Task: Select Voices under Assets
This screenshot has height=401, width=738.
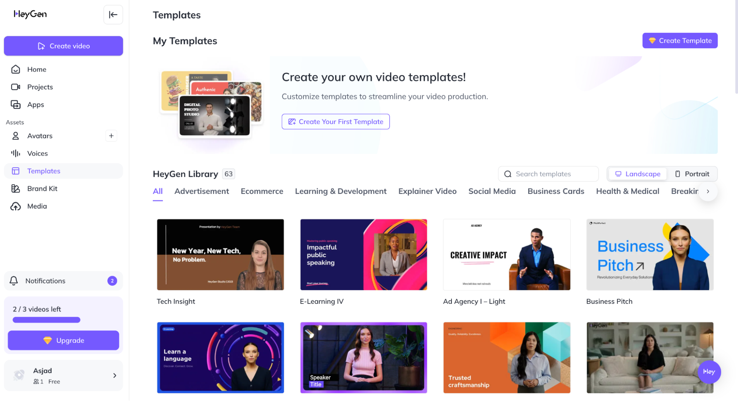Action: click(x=37, y=153)
